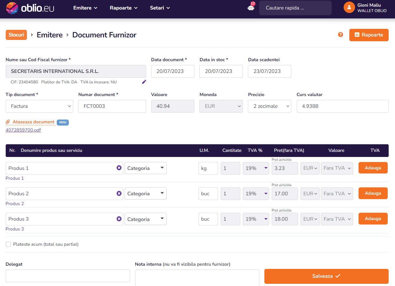
Task: Open the Tip document dropdown
Action: (x=39, y=106)
